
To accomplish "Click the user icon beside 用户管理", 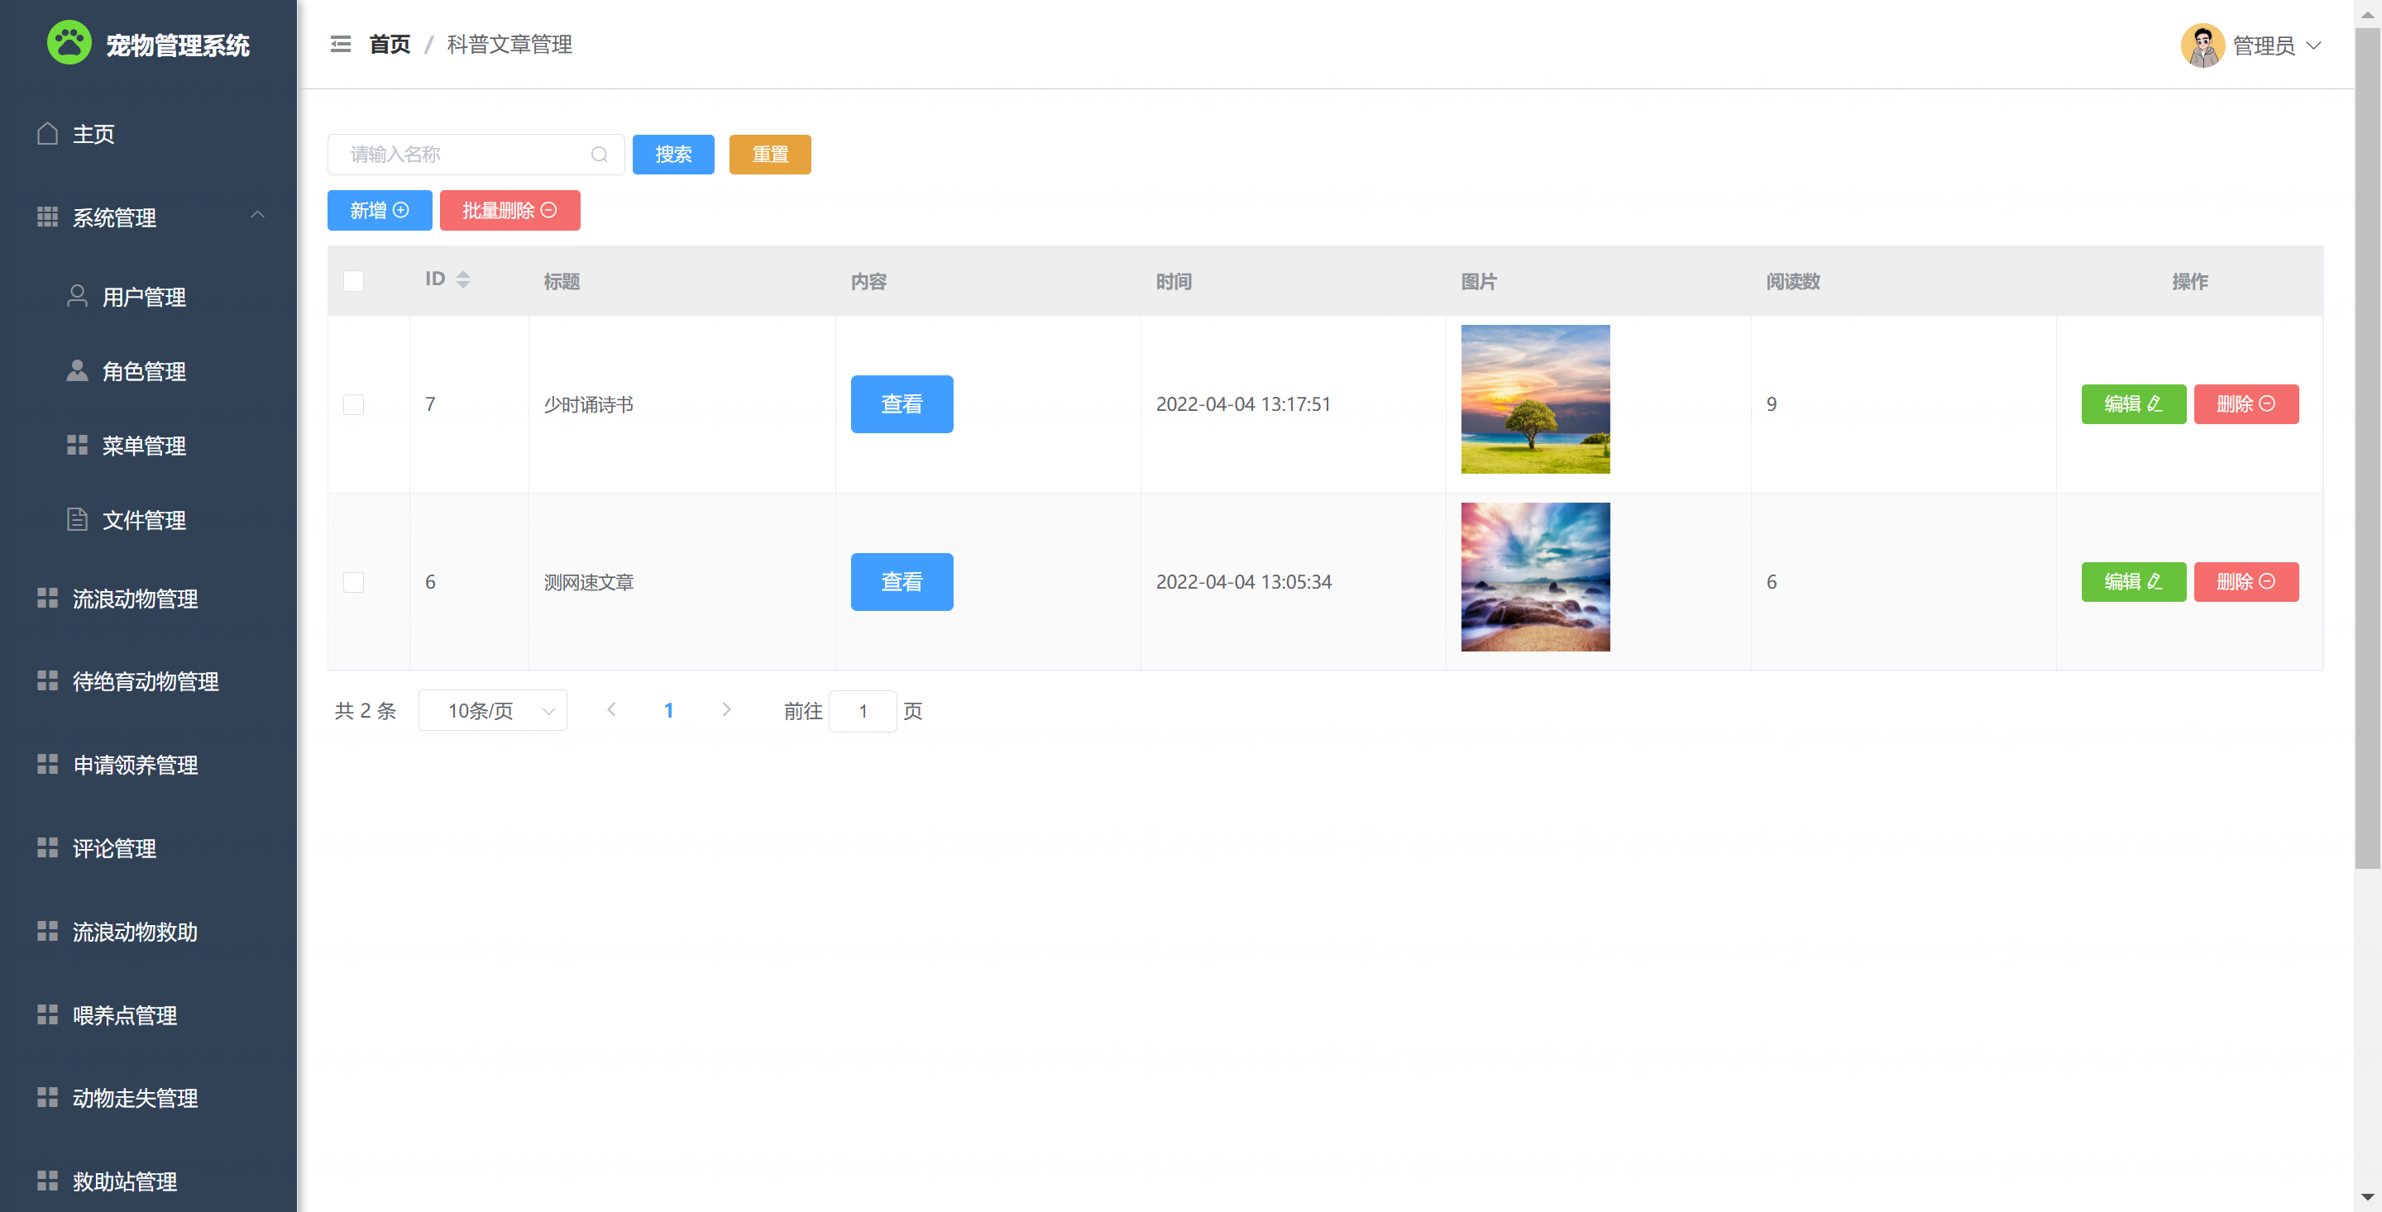I will pyautogui.click(x=78, y=296).
